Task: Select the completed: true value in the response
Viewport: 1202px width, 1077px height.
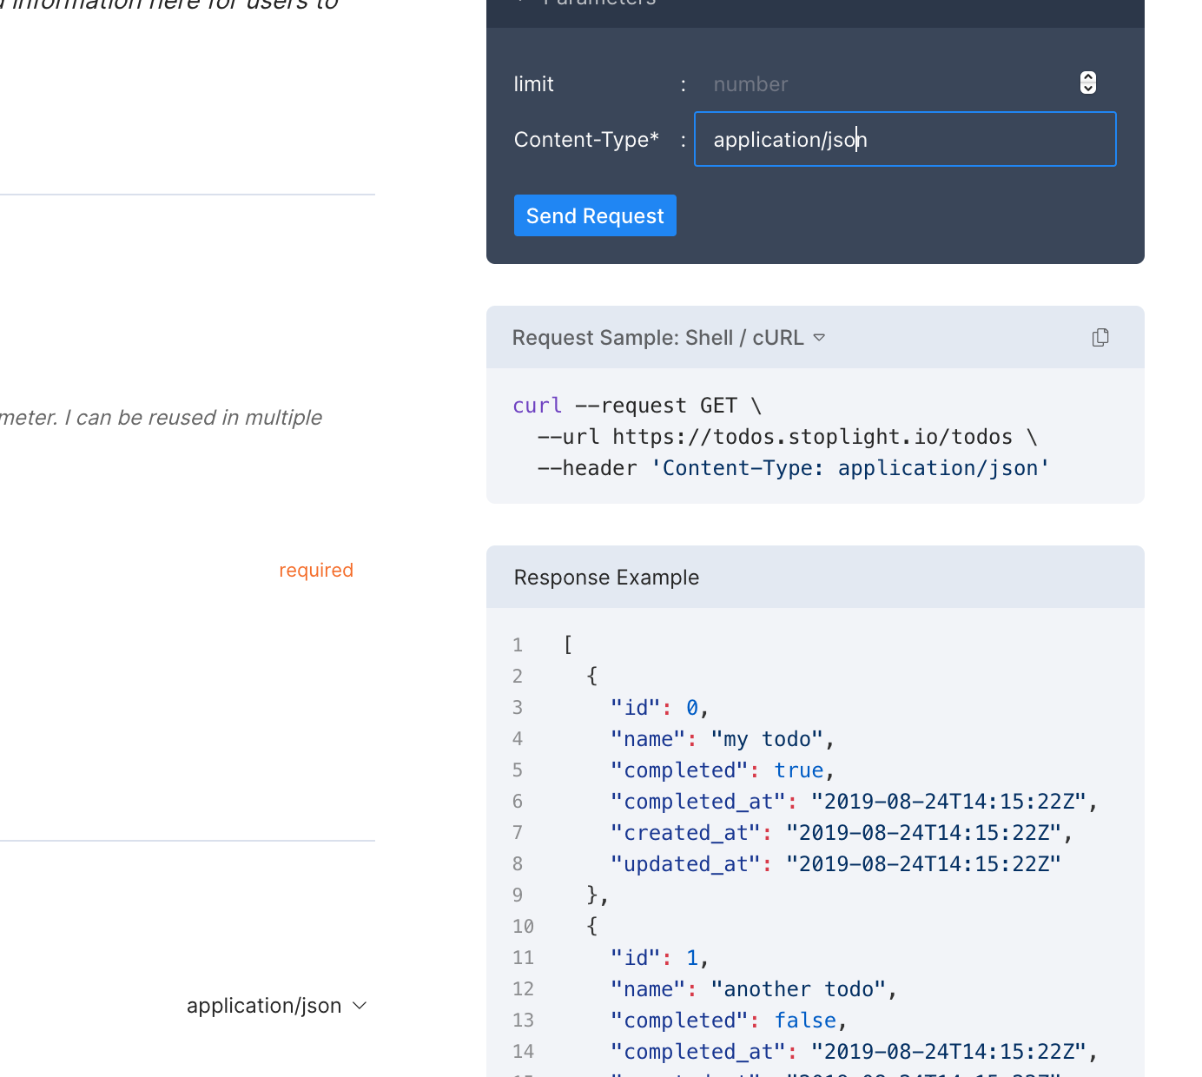Action: tap(798, 770)
